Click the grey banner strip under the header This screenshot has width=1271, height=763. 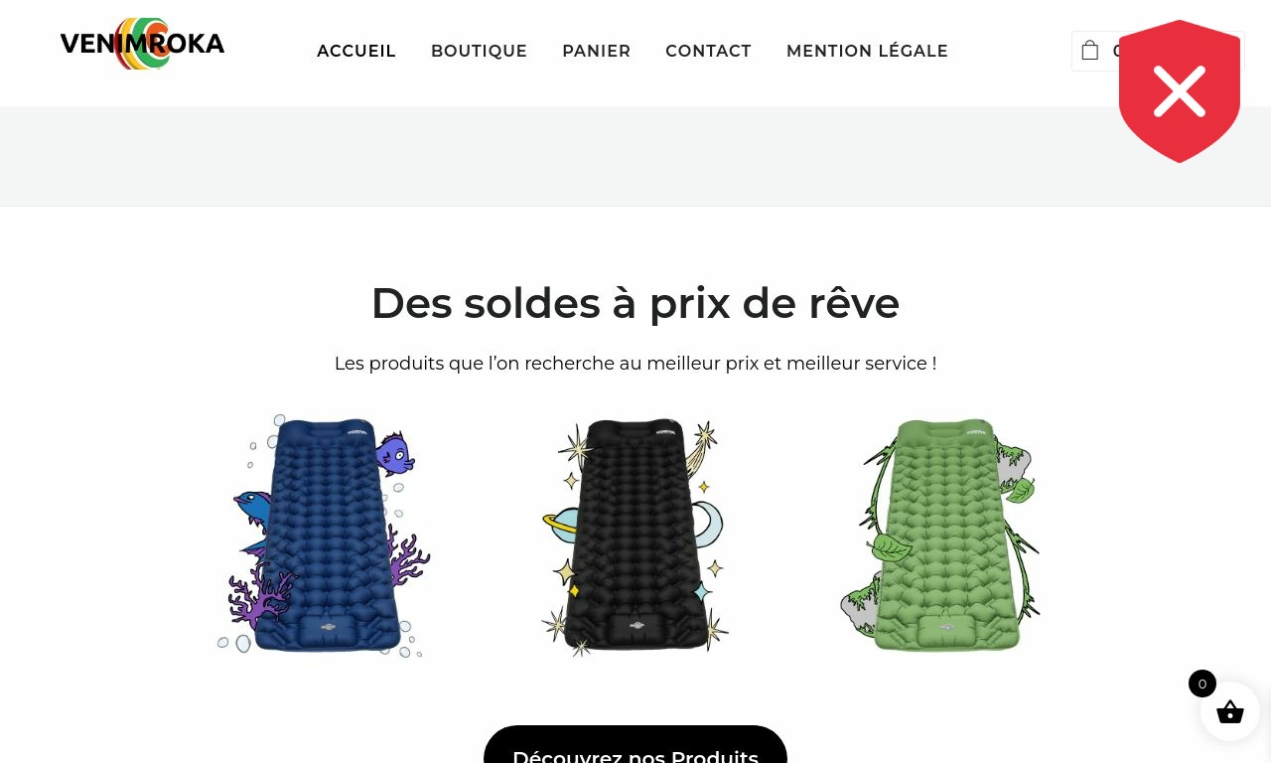click(x=635, y=156)
